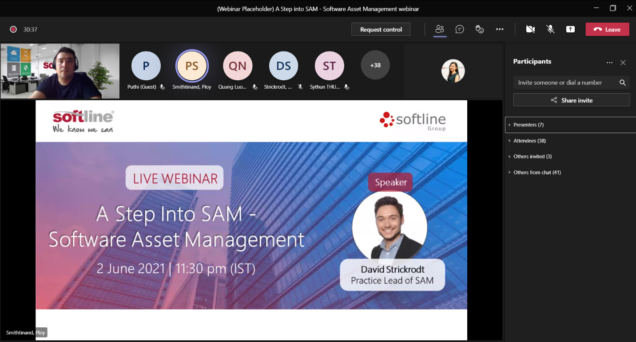Image resolution: width=636 pixels, height=342 pixels.
Task: Click the 30:37 meeting timer
Action: tap(30, 29)
